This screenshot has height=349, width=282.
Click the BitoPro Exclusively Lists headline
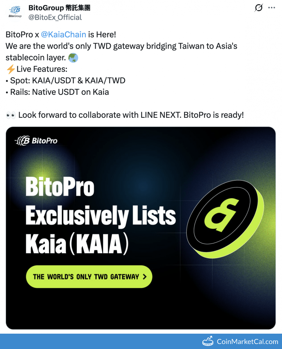(x=100, y=201)
